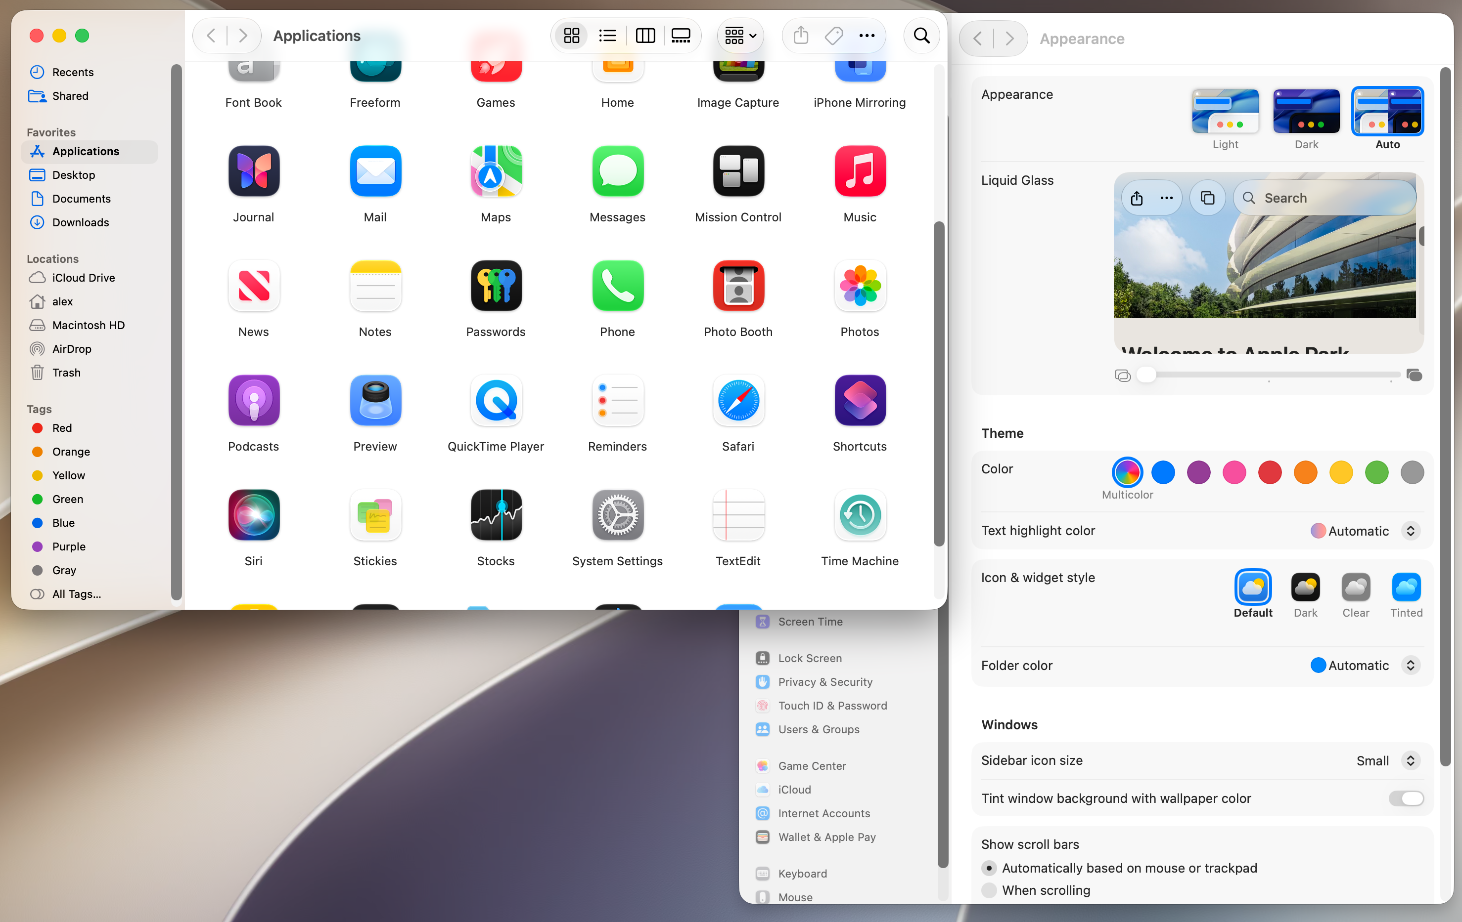Open the Finder group-by dropdown
The width and height of the screenshot is (1462, 922).
coord(740,36)
